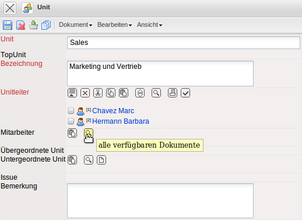Open the Ansicht dropdown menu
Screen dimensions: 302x220
coord(149,25)
